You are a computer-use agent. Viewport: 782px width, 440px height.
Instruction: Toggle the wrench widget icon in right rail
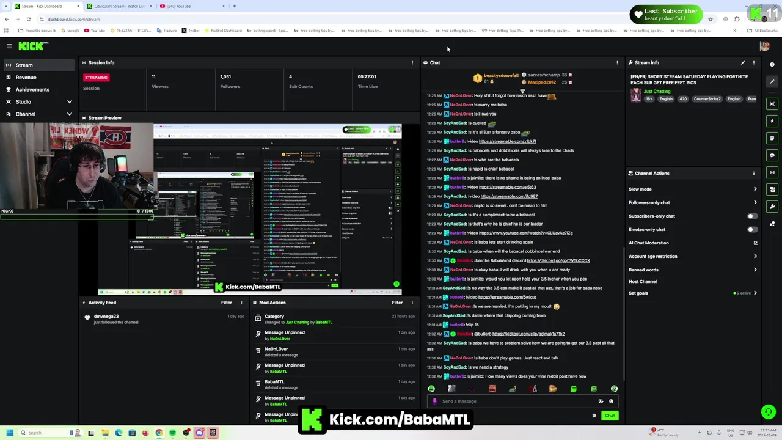(772, 207)
